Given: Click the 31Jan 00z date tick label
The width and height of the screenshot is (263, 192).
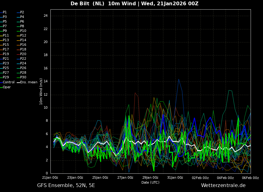Looking at the screenshot, I should pyautogui.click(x=175, y=178).
